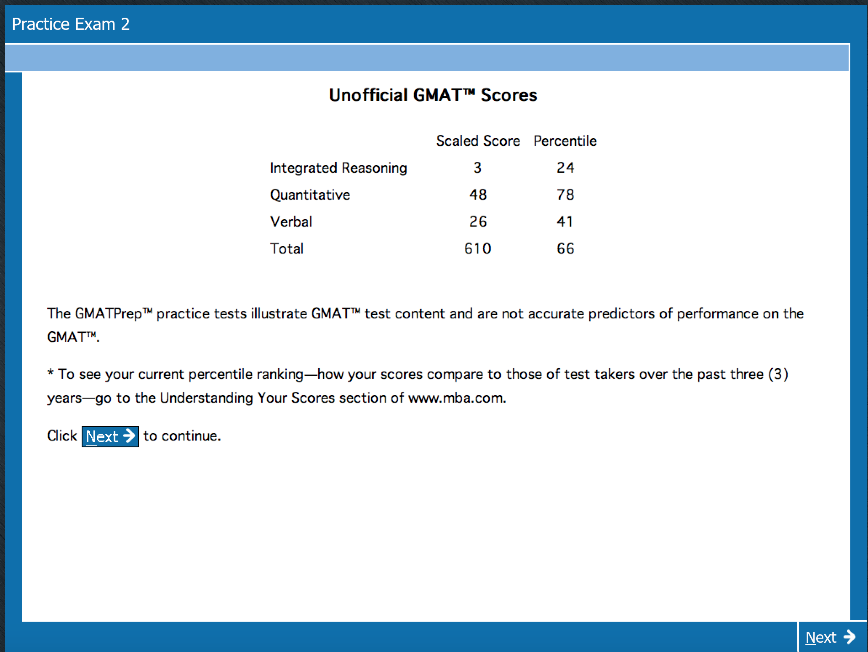Select the Total row label
868x652 pixels.
(x=287, y=249)
